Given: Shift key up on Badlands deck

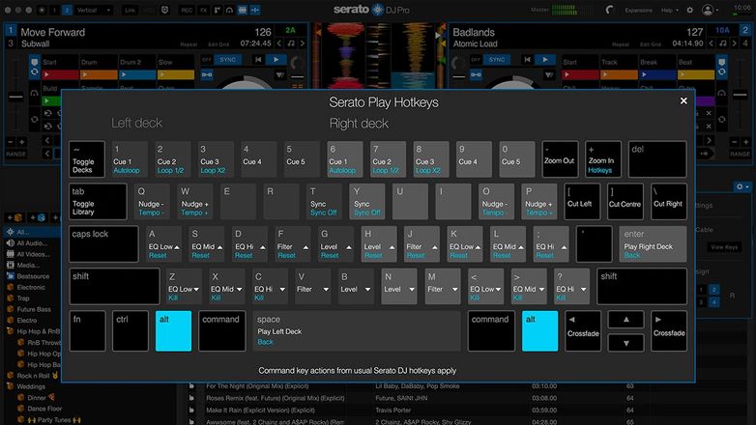Looking at the screenshot, I should [x=735, y=43].
